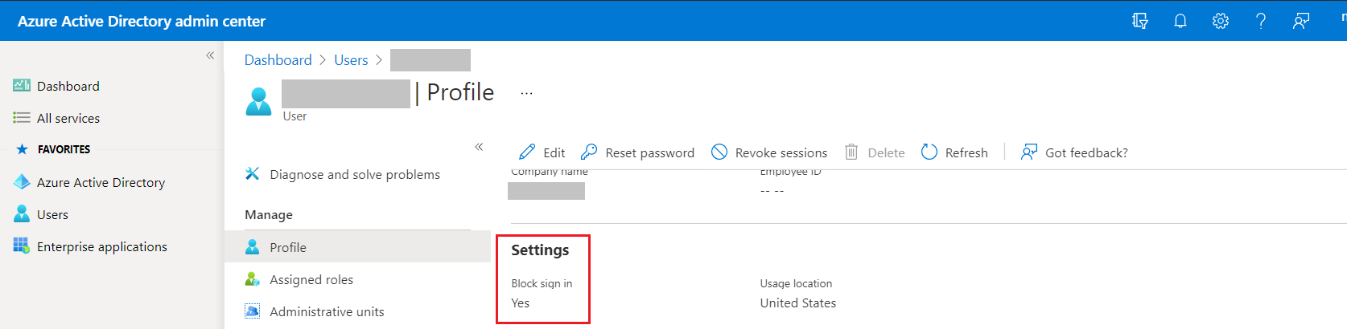Image resolution: width=1347 pixels, height=329 pixels.
Task: Open the directory and subscription filter icon
Action: pyautogui.click(x=1140, y=21)
